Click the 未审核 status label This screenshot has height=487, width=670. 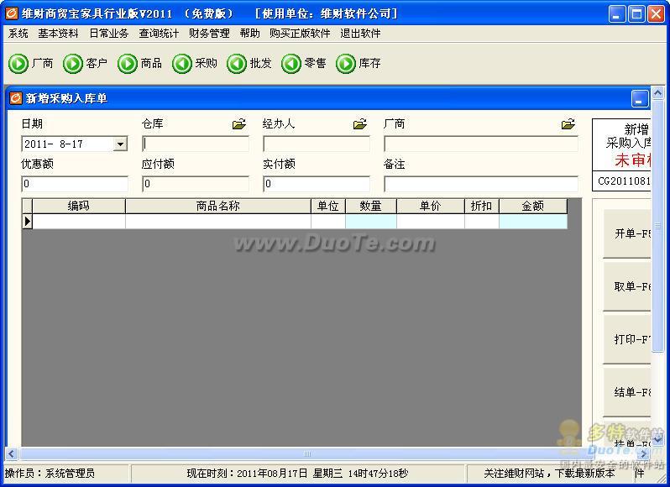point(633,160)
